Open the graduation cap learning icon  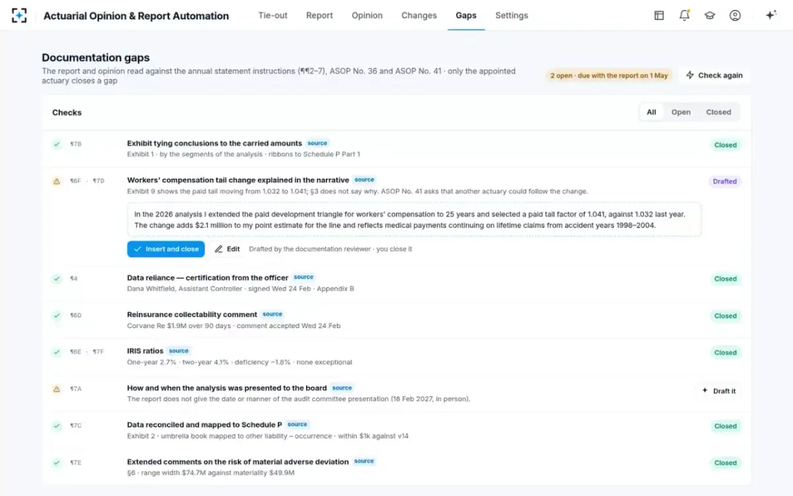[x=710, y=15]
